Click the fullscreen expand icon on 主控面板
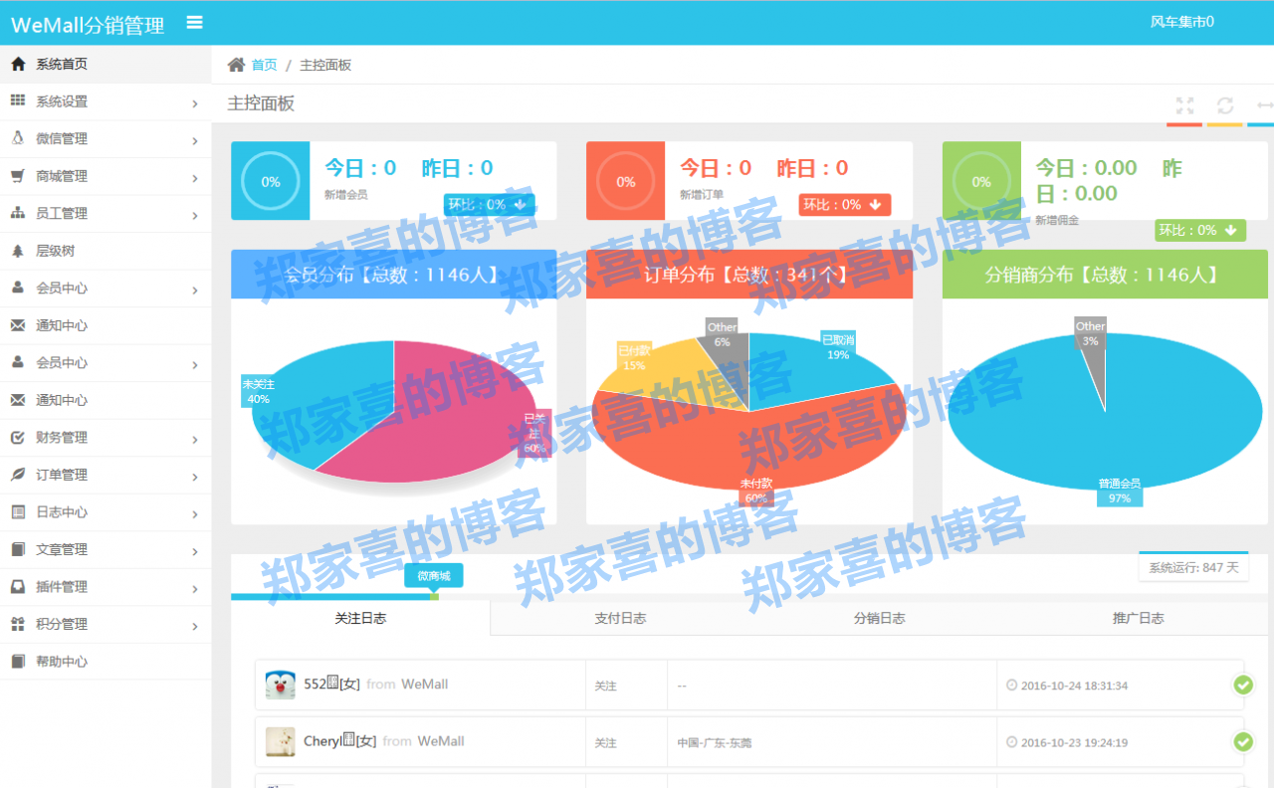 pos(1183,106)
